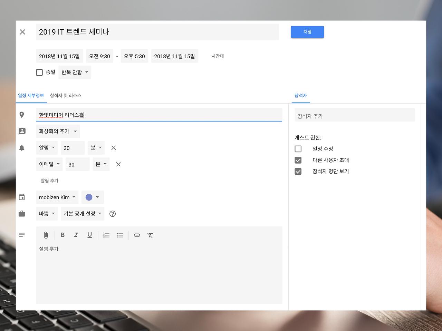
Task: Click the 이메일 minutes value field
Action: pyautogui.click(x=77, y=164)
